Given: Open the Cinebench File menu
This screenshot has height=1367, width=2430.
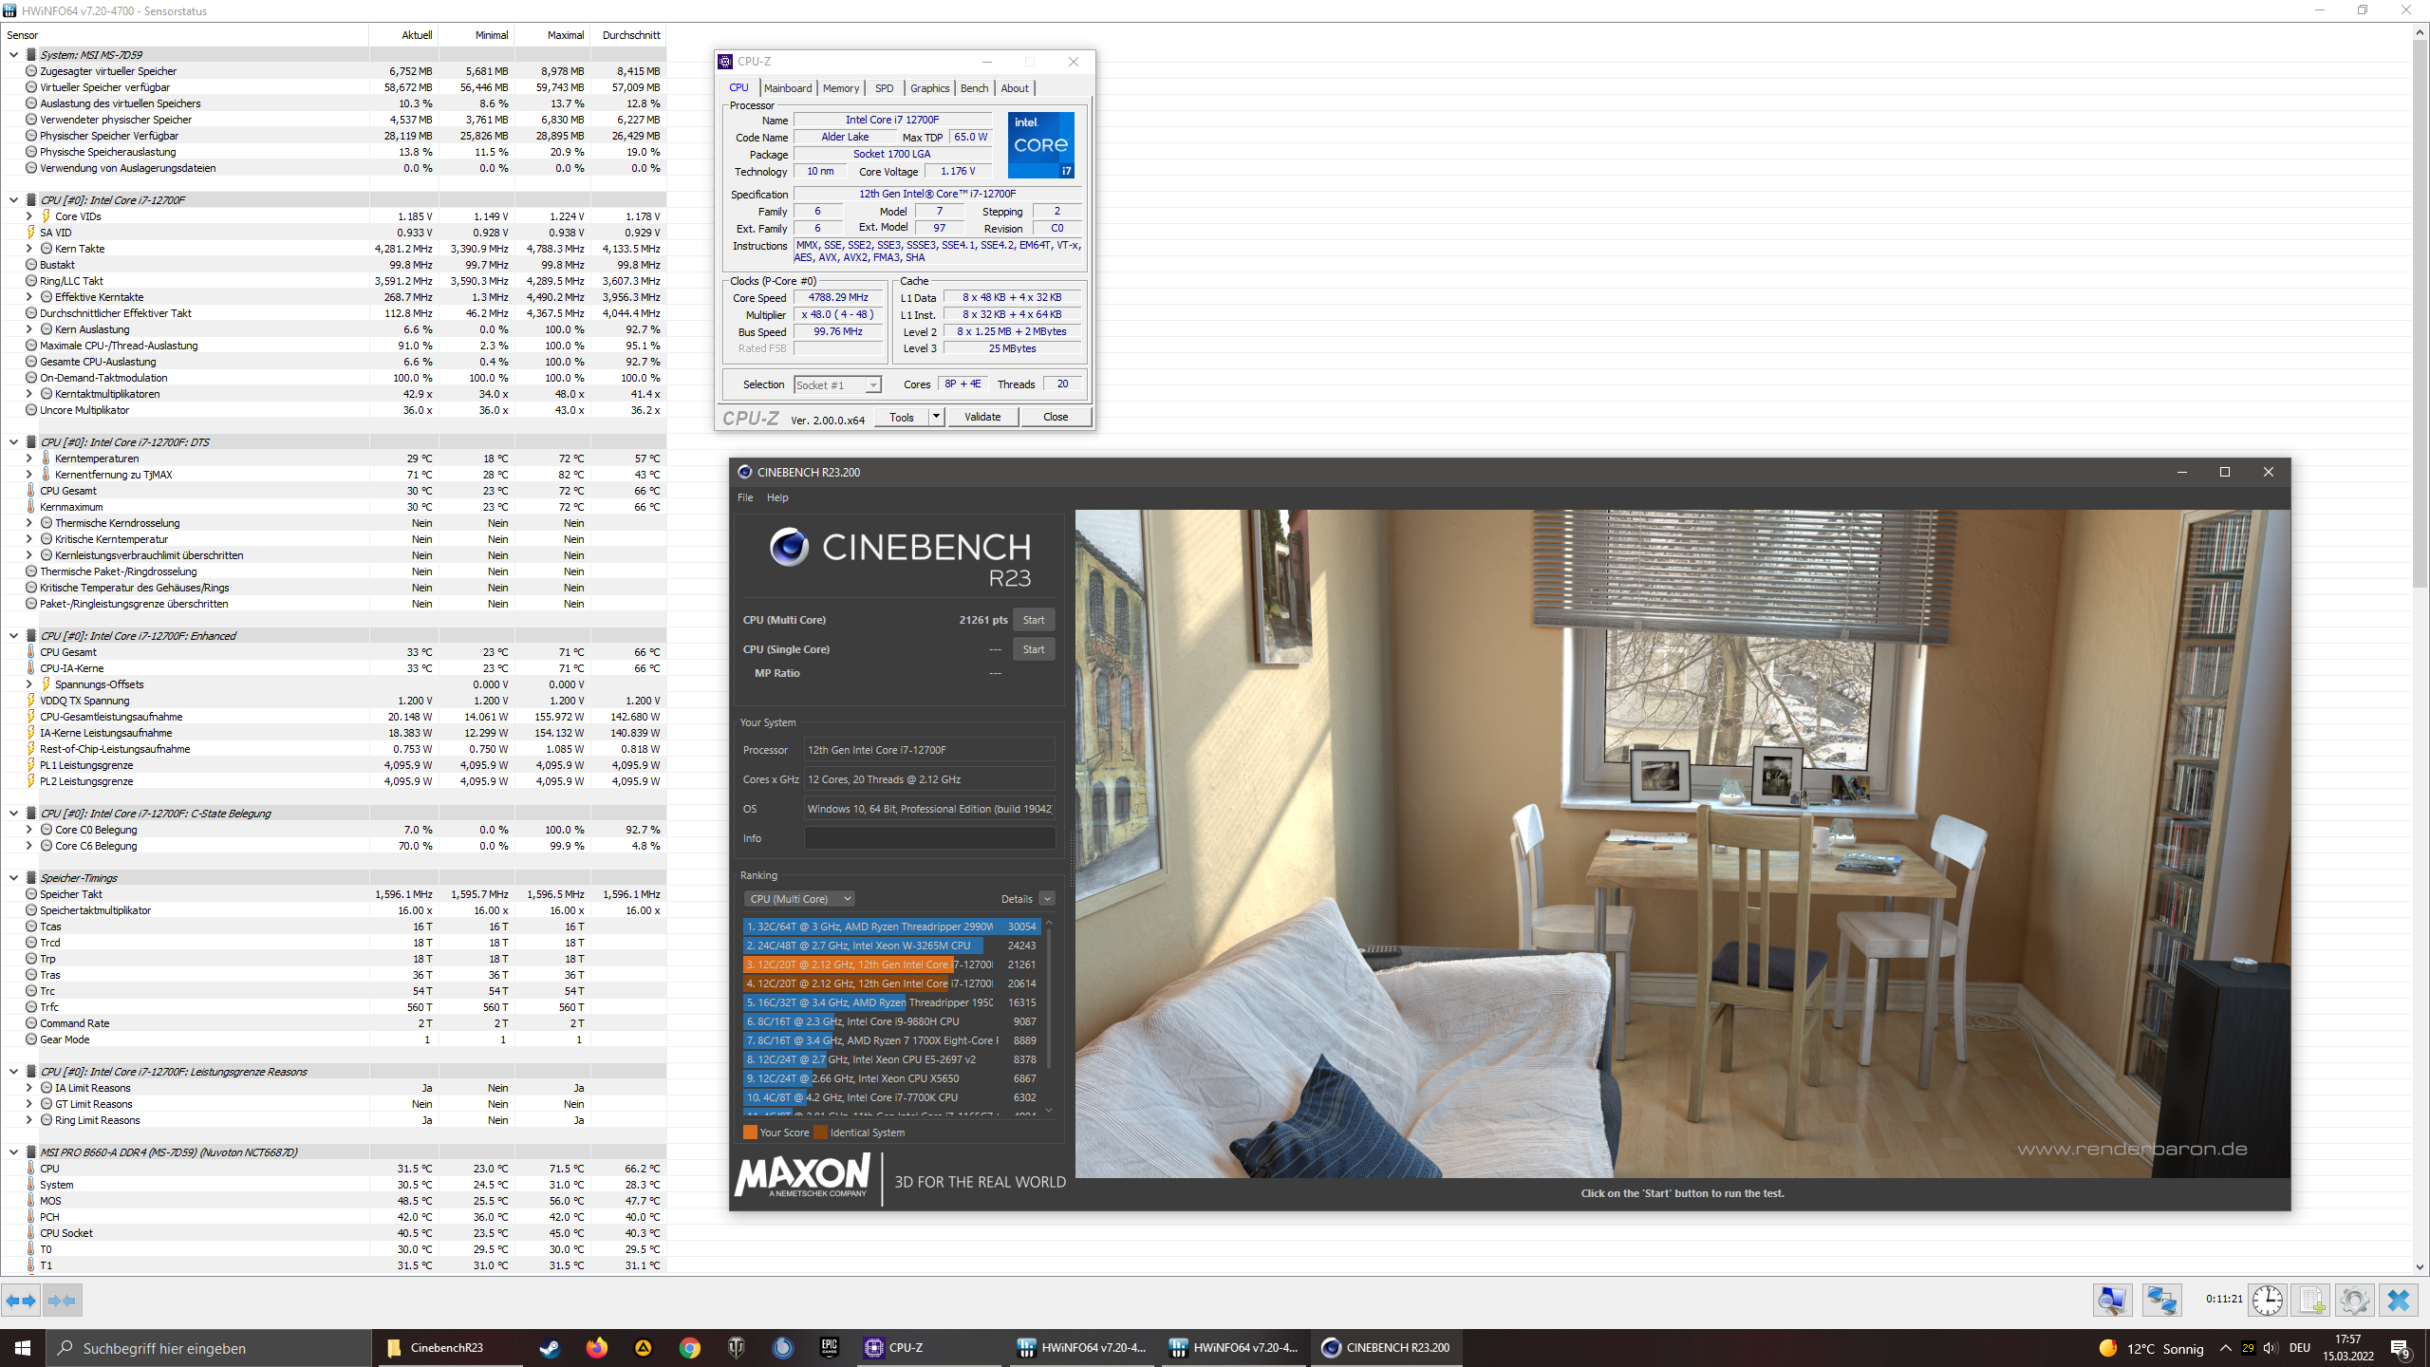Looking at the screenshot, I should [x=745, y=497].
